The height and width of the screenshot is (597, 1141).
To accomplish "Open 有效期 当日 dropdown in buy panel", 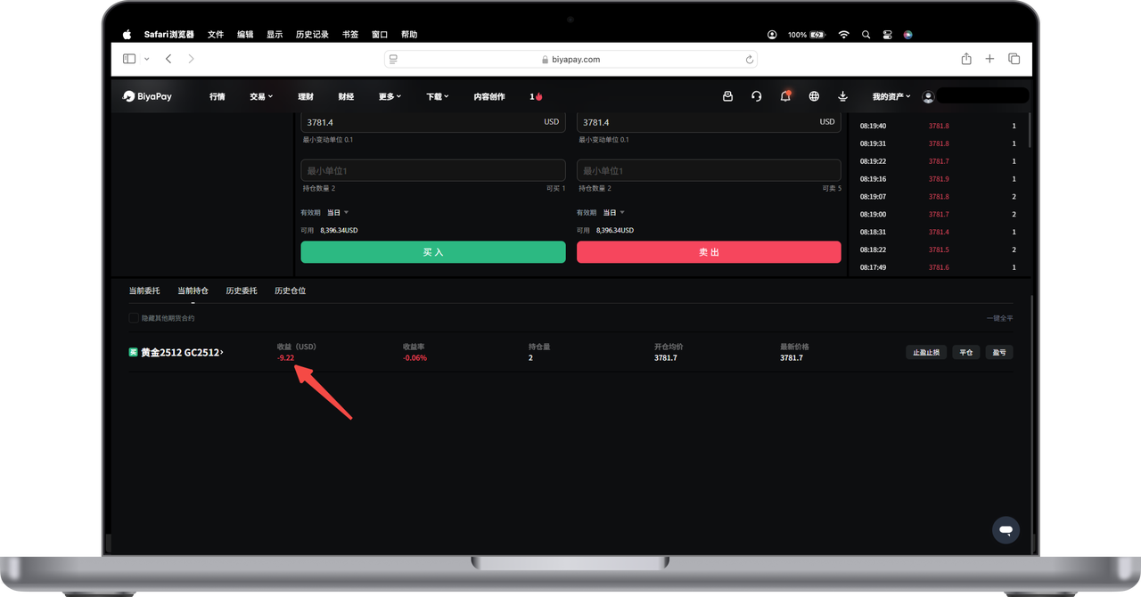I will 338,213.
